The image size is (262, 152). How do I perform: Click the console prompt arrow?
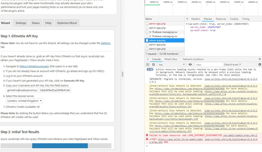[147, 146]
